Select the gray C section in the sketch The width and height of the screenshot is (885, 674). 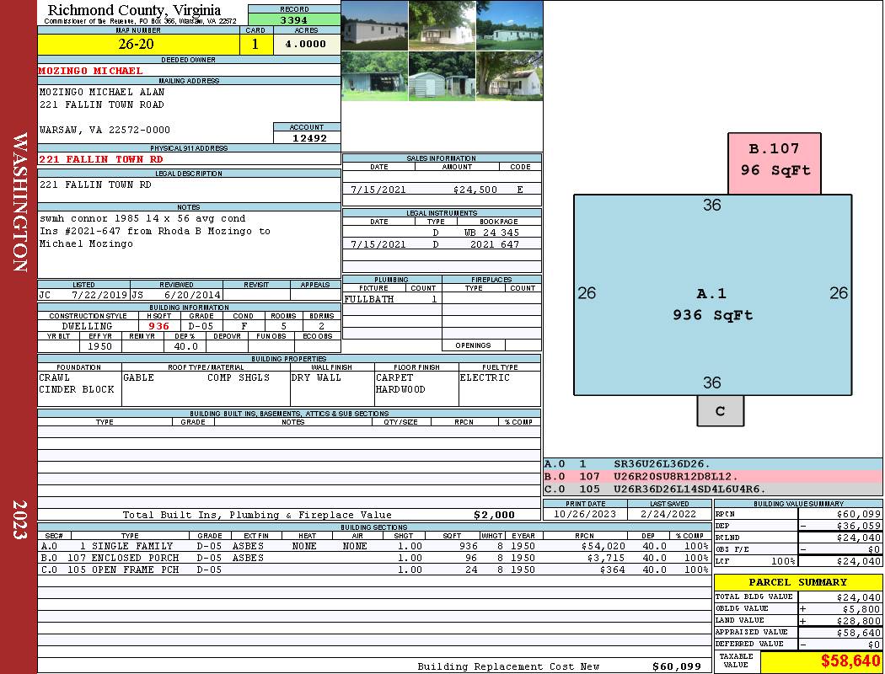pos(720,411)
